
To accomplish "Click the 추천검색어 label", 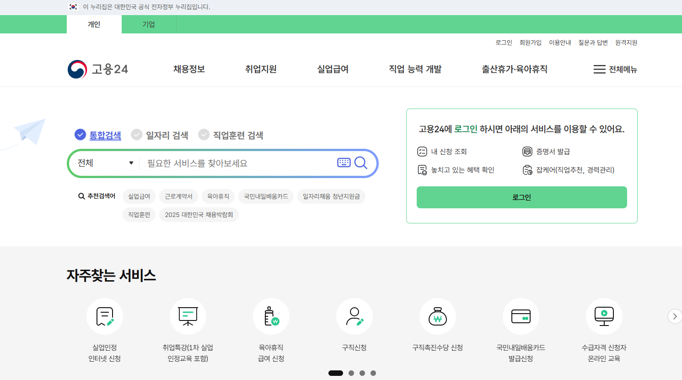I will coord(101,196).
